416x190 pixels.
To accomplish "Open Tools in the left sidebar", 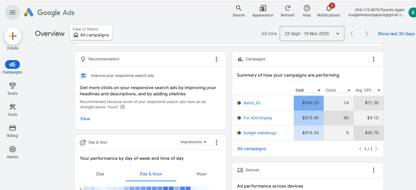I will (x=12, y=110).
